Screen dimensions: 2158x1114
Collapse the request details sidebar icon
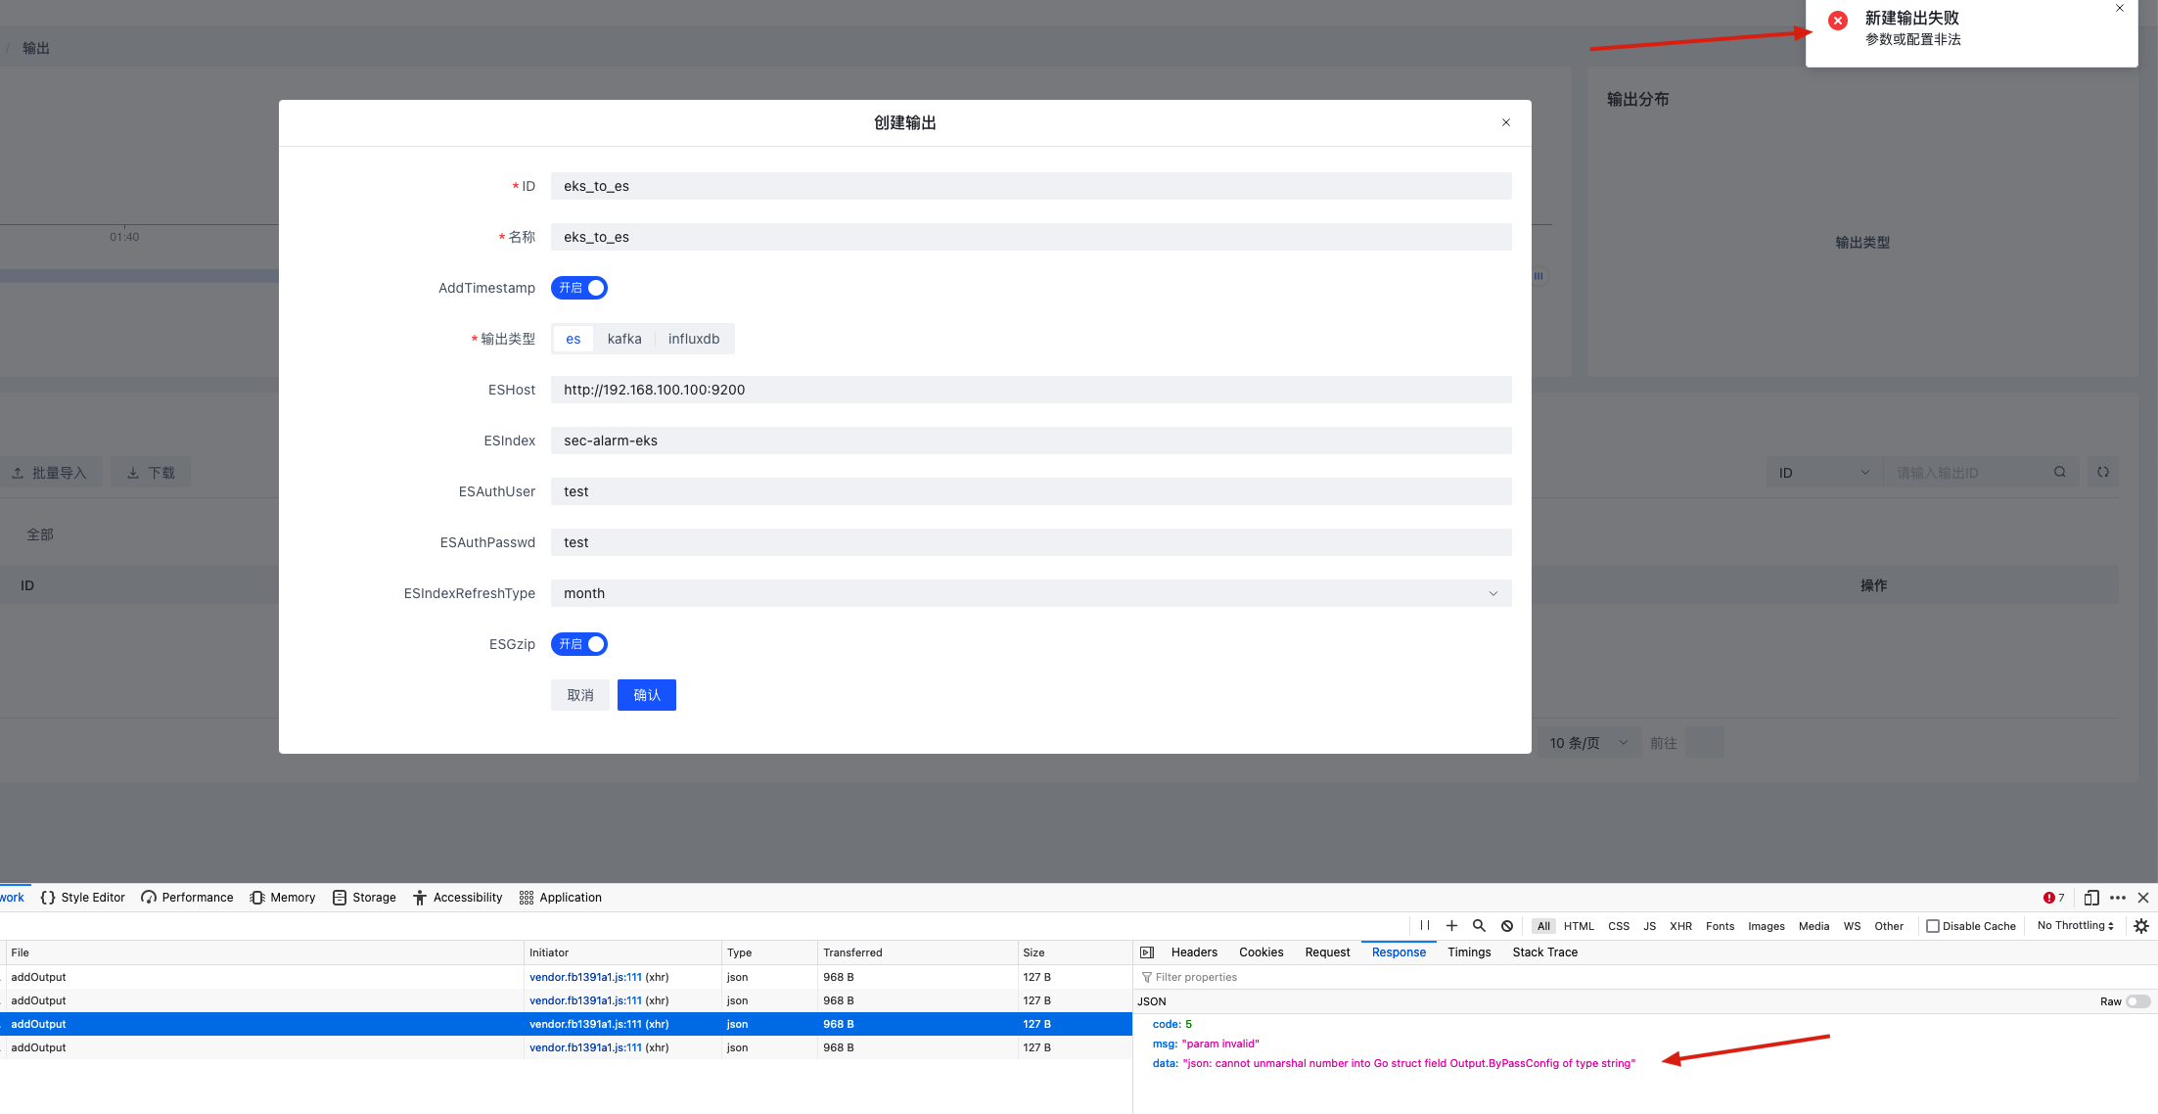pos(1147,952)
